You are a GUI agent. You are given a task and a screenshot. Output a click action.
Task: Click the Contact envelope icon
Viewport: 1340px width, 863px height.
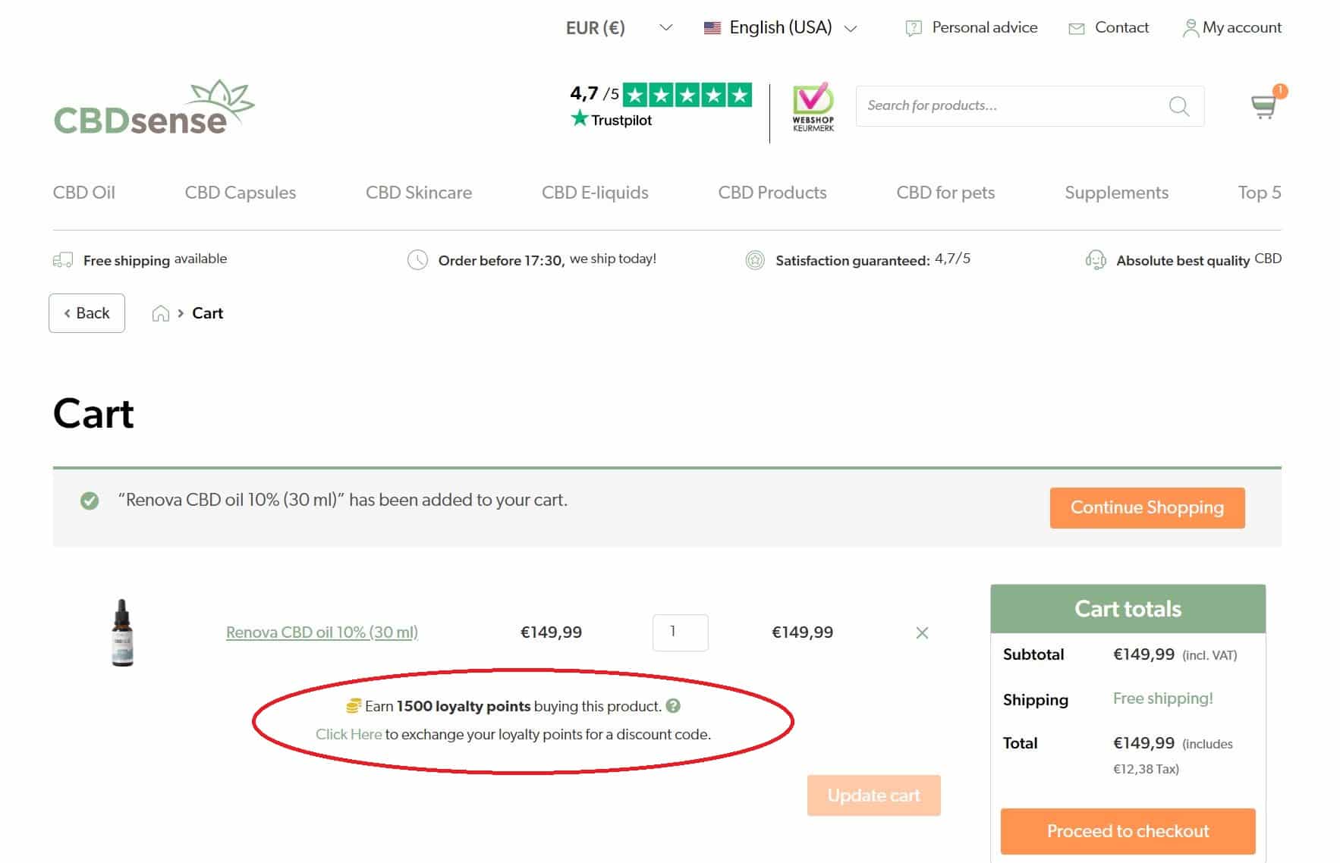point(1076,29)
